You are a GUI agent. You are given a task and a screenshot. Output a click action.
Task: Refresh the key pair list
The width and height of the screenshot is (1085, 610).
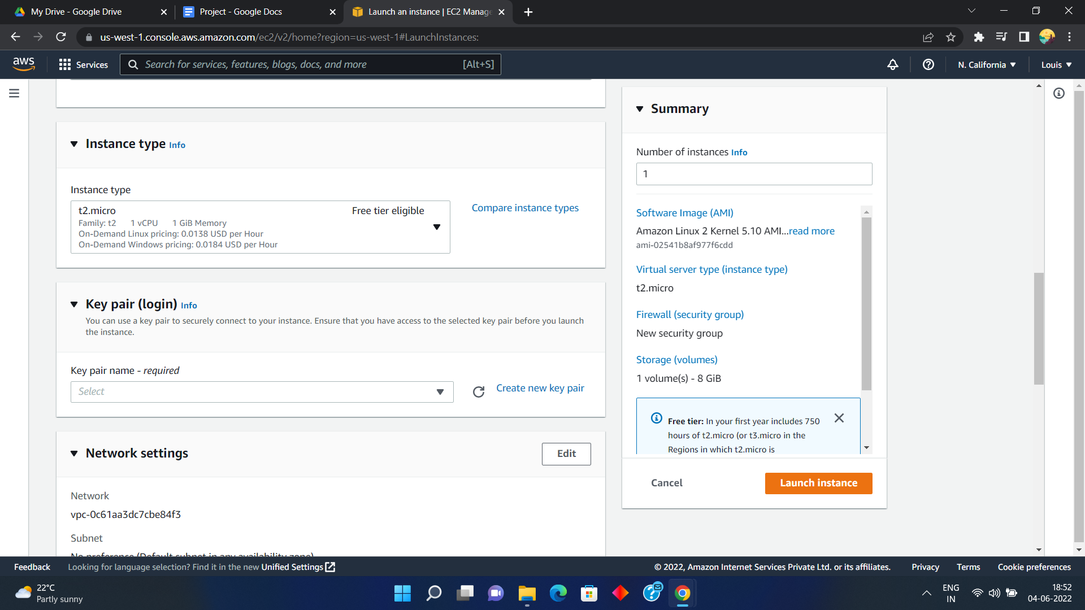[x=479, y=392]
